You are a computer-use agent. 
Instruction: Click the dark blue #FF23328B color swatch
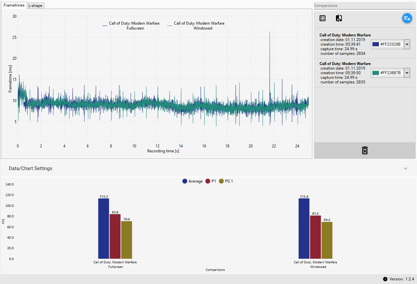pyautogui.click(x=376, y=44)
